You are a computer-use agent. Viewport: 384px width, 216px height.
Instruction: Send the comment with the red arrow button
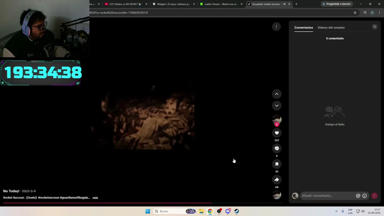374,196
